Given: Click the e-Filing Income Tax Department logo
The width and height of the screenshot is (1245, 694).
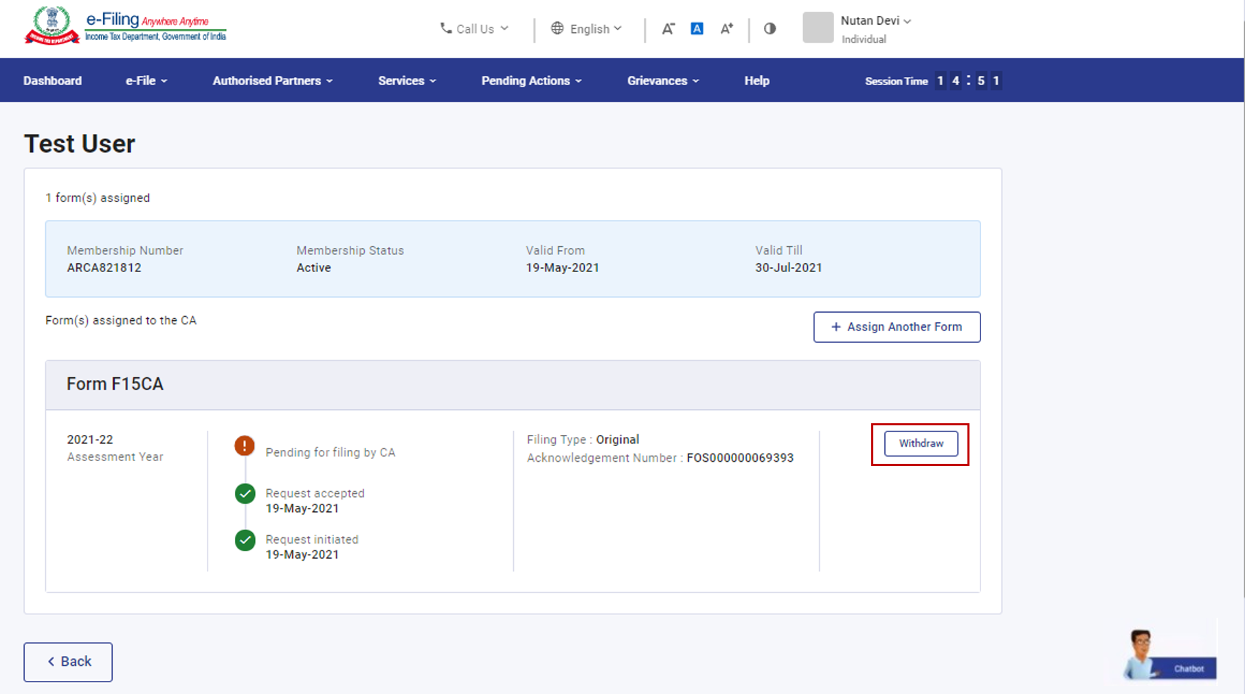Looking at the screenshot, I should 125,26.
